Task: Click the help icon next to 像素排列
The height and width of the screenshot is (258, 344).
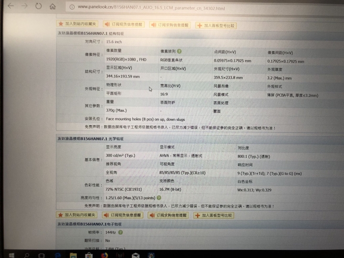Action: click(x=179, y=51)
